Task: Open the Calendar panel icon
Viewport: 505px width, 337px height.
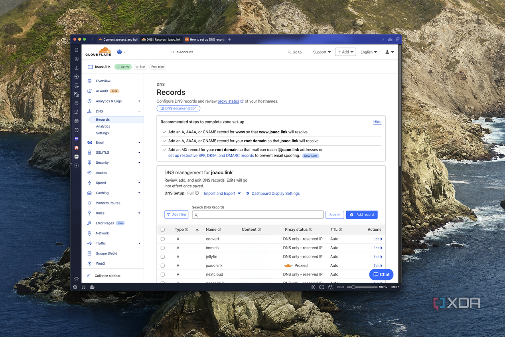Action: [x=77, y=121]
